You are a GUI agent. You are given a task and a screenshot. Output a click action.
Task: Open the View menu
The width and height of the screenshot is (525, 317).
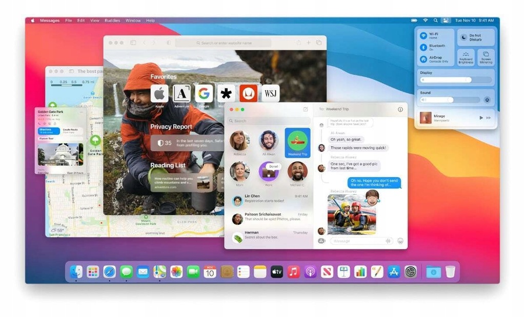(x=95, y=20)
